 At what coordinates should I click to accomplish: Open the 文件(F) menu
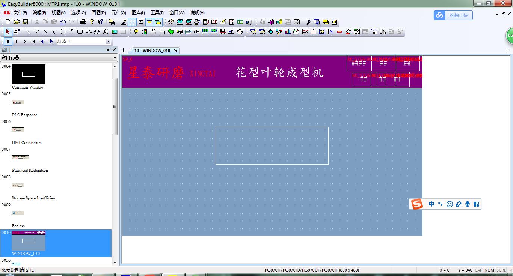20,13
